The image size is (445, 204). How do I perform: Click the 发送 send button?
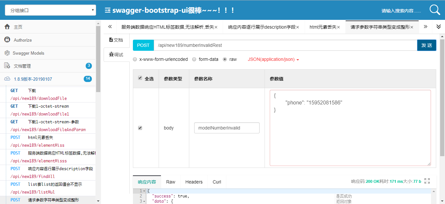click(426, 45)
